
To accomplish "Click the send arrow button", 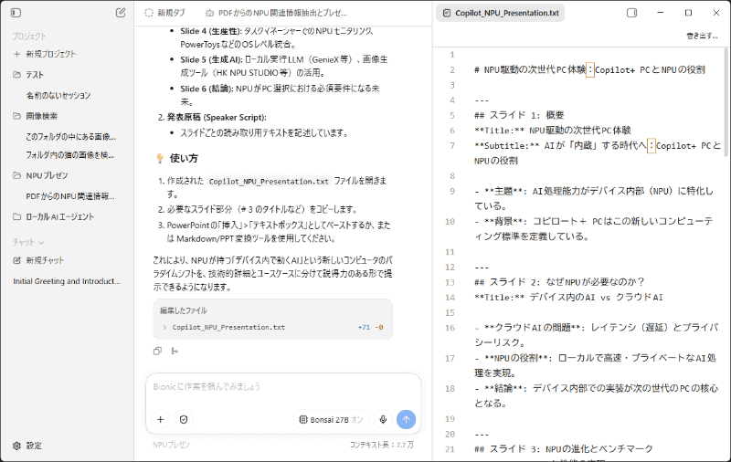I will pos(406,420).
